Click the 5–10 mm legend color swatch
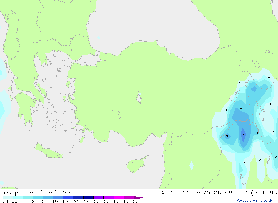This screenshot has height=203, width=278. tap(48, 197)
